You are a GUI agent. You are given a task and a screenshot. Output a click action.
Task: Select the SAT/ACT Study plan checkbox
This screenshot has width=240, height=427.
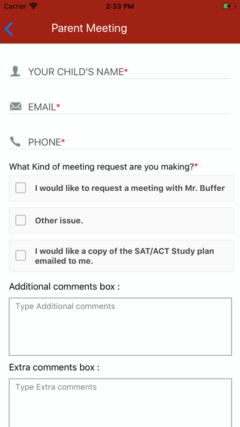tap(21, 255)
